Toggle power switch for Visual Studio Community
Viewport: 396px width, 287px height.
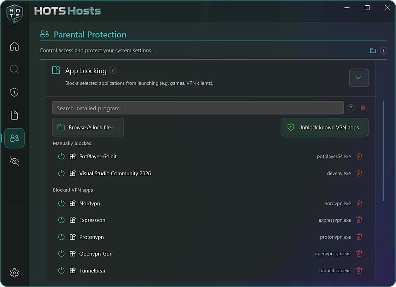tap(61, 173)
